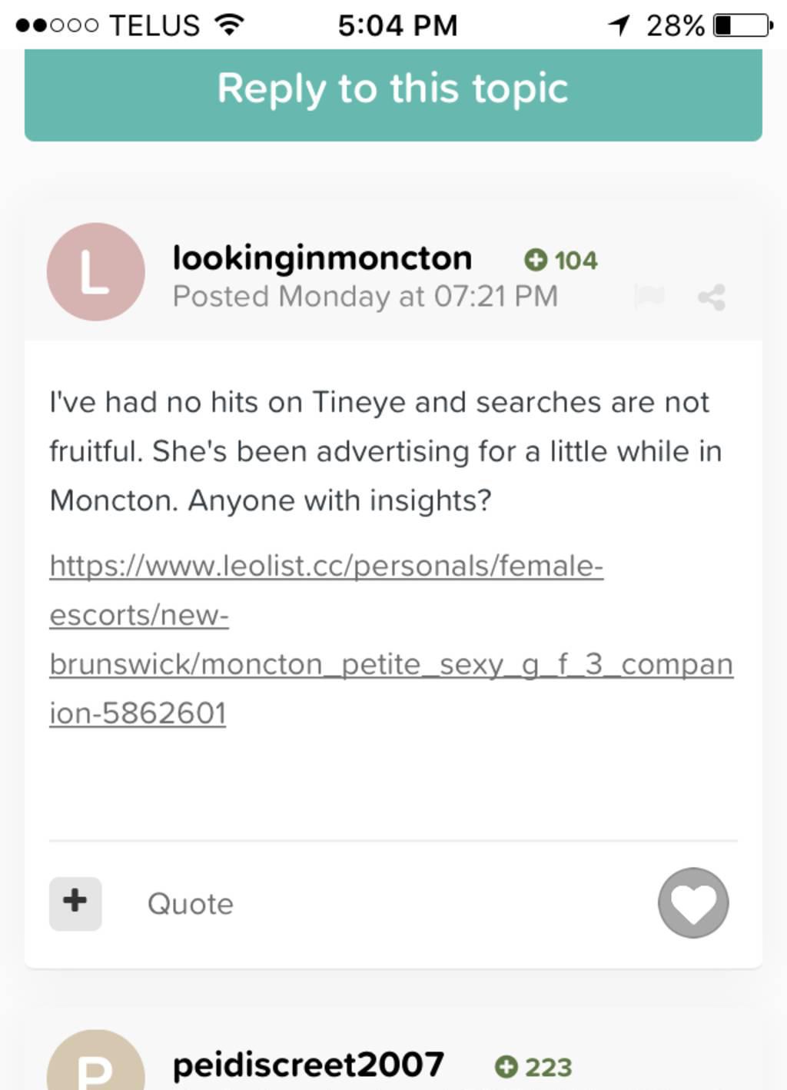Open the lookinginmoncton avatar circle

[x=96, y=272]
